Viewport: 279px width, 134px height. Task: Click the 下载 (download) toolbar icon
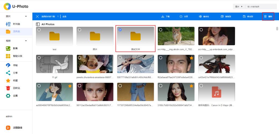[x=163, y=17]
